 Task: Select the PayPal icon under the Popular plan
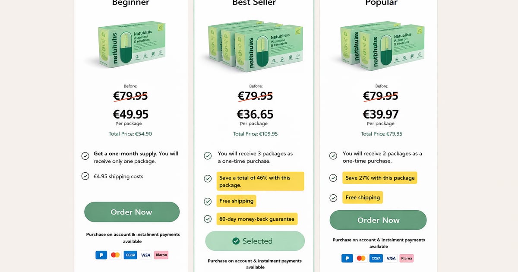(x=347, y=258)
